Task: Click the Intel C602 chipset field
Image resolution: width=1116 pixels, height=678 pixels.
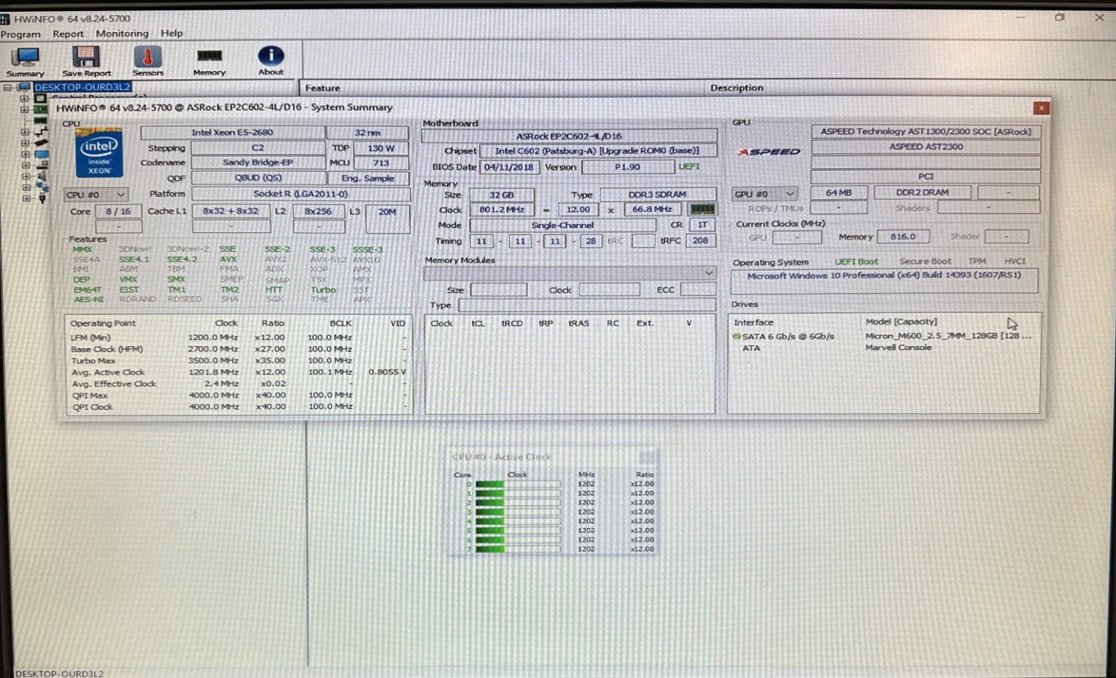Action: coord(597,151)
